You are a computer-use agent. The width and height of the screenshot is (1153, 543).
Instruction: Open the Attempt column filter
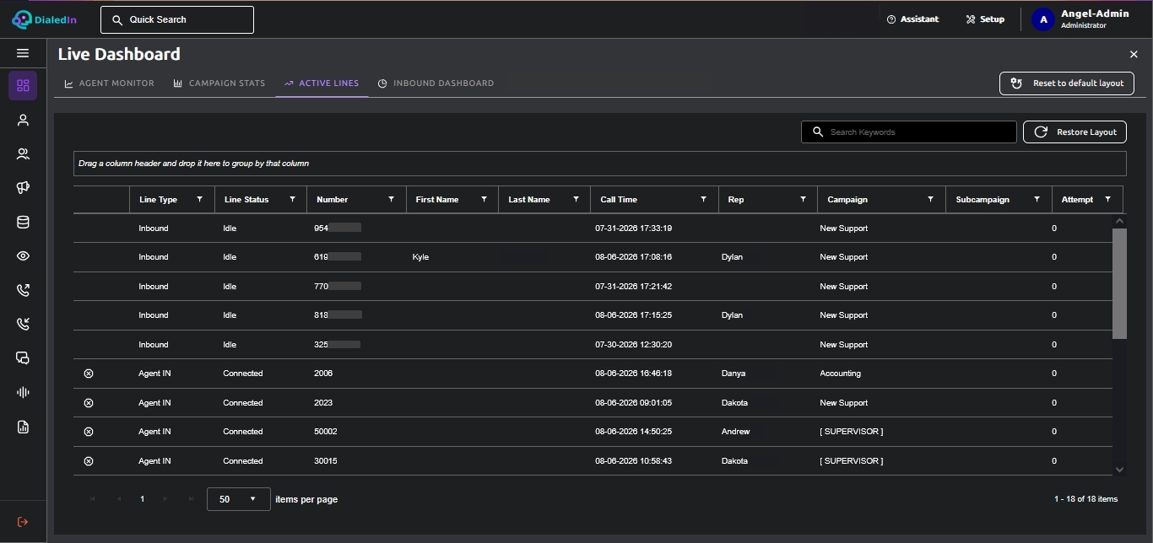pyautogui.click(x=1107, y=200)
